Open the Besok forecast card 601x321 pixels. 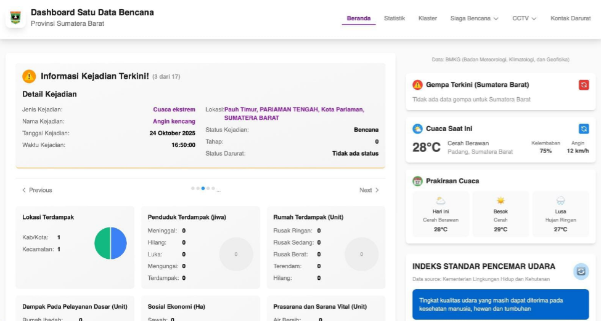point(501,214)
